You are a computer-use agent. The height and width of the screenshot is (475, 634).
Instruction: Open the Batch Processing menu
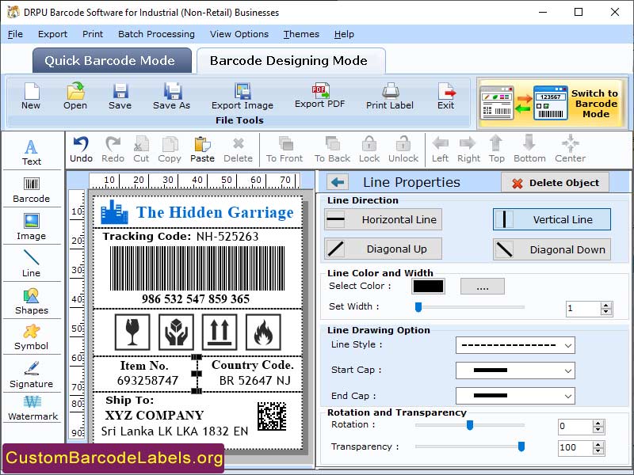pos(155,34)
